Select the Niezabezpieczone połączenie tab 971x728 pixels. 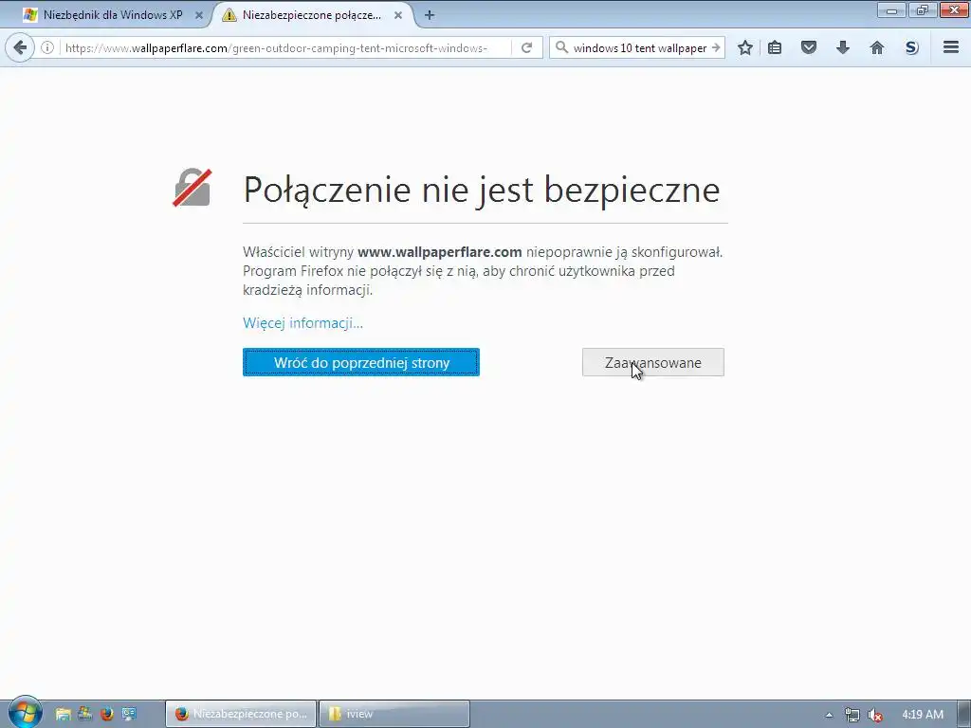pos(313,15)
